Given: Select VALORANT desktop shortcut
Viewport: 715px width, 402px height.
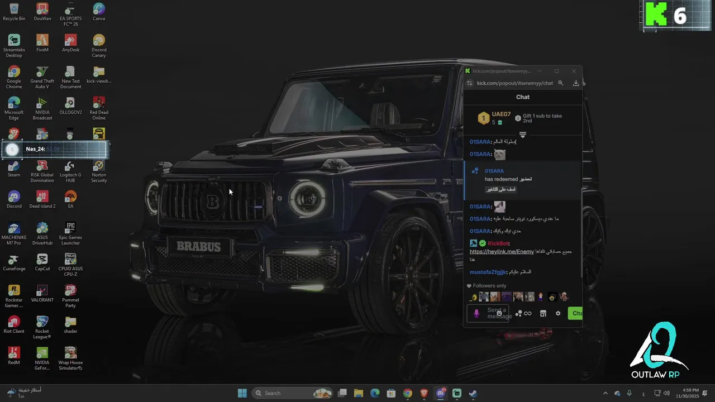Looking at the screenshot, I should click(x=42, y=293).
